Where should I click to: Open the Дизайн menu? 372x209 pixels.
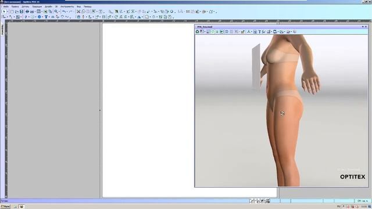coord(48,6)
